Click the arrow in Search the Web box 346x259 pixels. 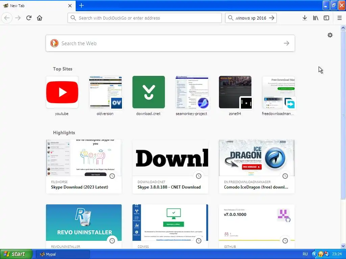tap(287, 43)
